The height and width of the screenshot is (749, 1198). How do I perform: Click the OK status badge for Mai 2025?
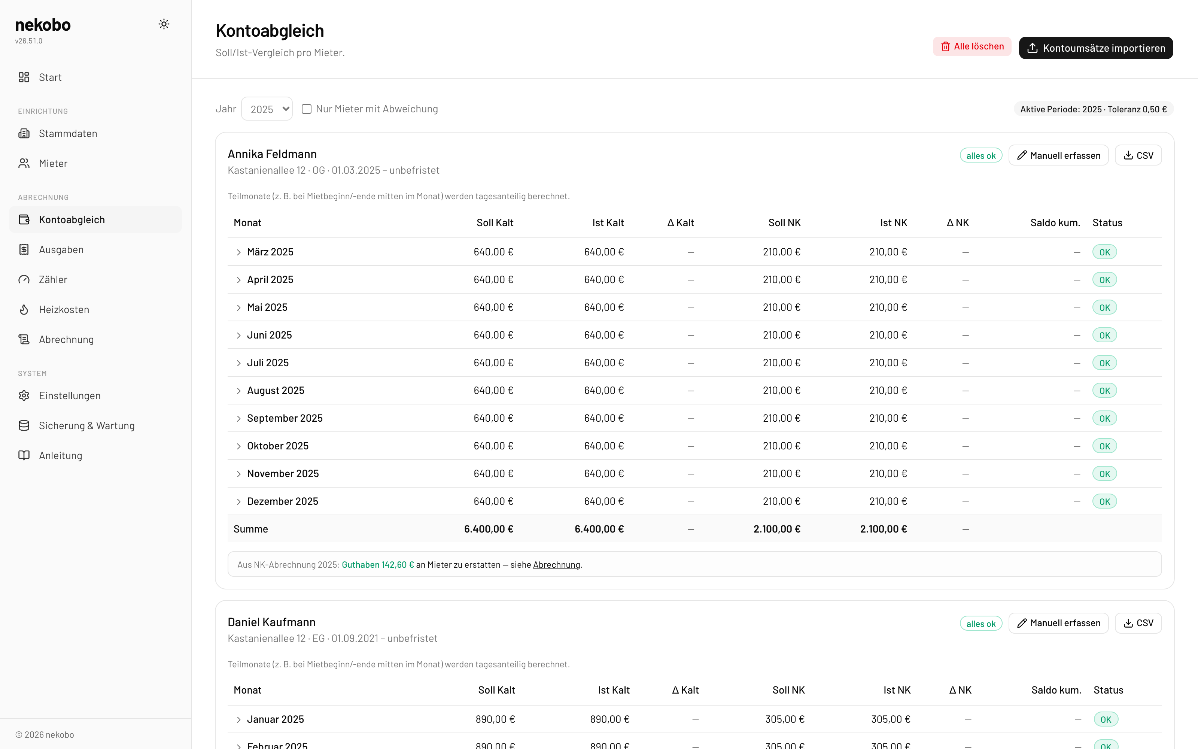click(x=1104, y=307)
